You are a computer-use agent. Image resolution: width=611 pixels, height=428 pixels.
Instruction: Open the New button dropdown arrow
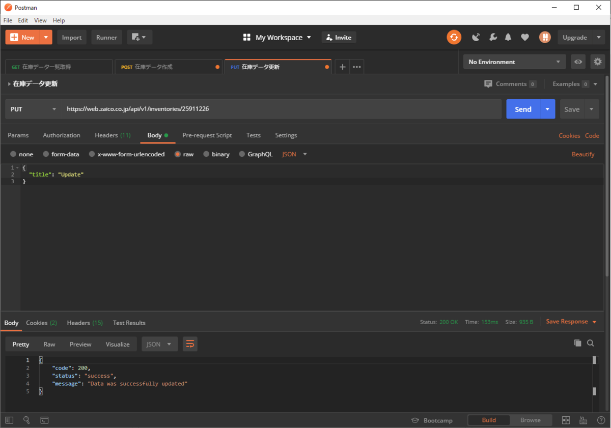pos(46,37)
